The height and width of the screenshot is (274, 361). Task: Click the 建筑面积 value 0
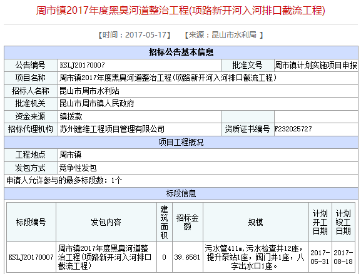[164, 257]
